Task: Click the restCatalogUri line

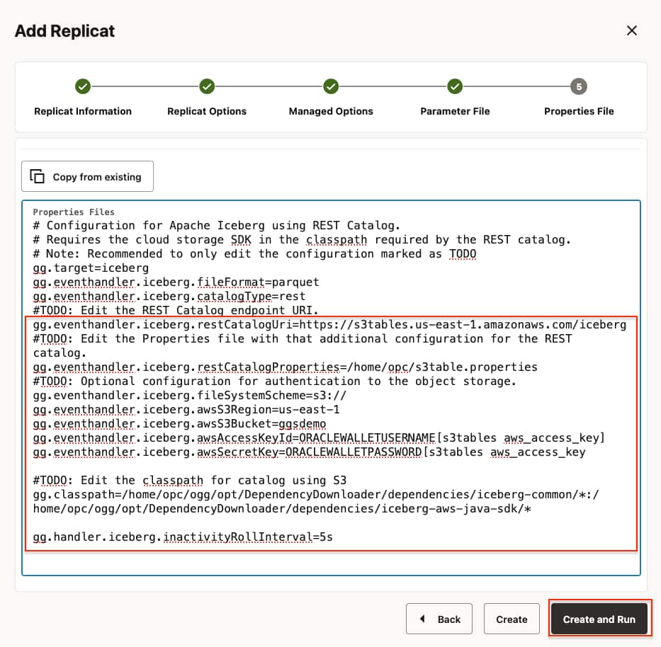Action: point(329,325)
